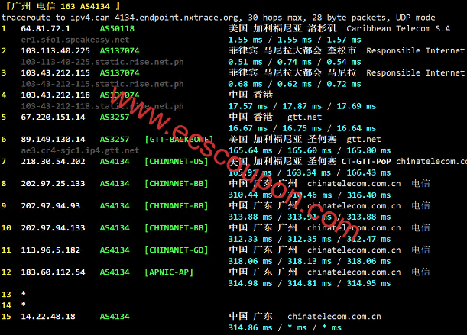Click latency value 312.33 ms
Viewport: 467px width, 335px height.
[x=250, y=240]
